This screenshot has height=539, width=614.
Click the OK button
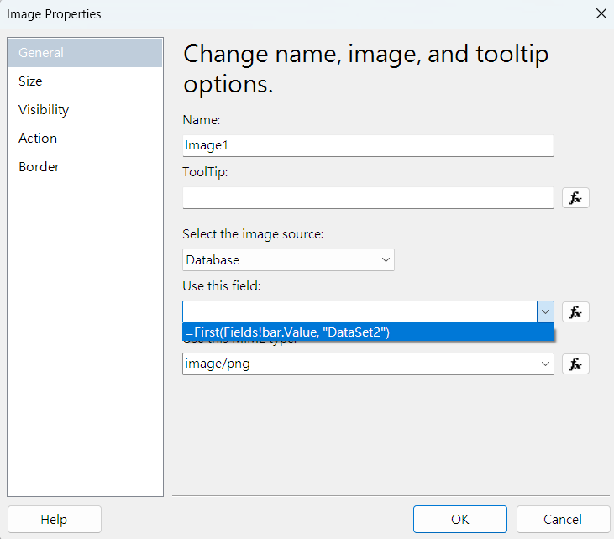click(x=459, y=520)
